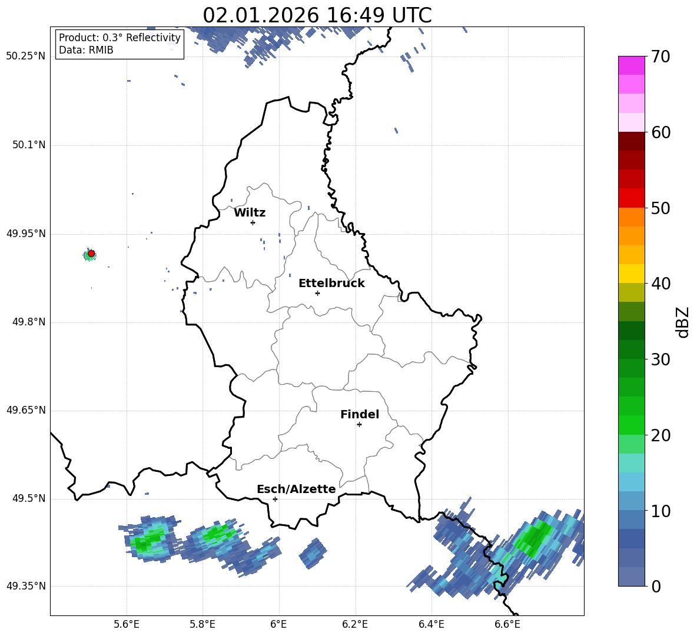Image resolution: width=697 pixels, height=636 pixels.
Task: Click the 49.5°N latitude label
Action: coord(29,498)
